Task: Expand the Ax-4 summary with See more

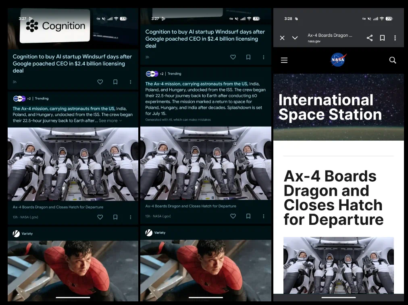Action: [x=110, y=120]
